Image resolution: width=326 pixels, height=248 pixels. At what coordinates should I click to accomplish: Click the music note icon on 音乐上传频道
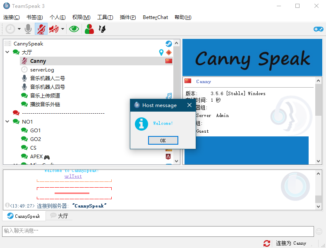tap(169, 96)
